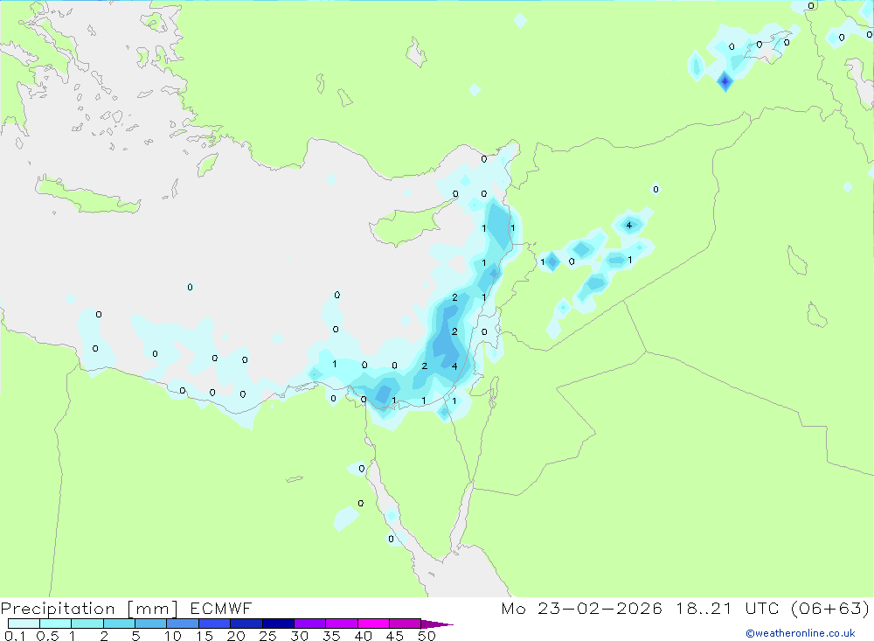This screenshot has width=874, height=641.
Task: Select the 45–50 mm legend color swatch
Action: [x=405, y=624]
